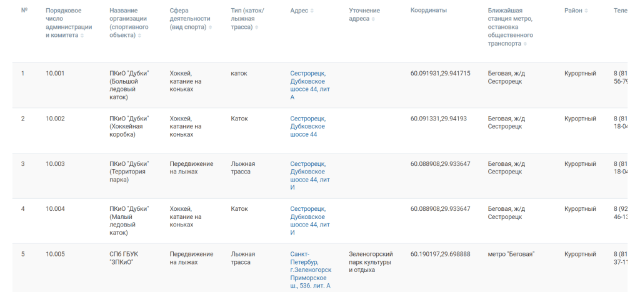The height and width of the screenshot is (292, 640).
Task: Select coordinates cell 60.091931,29.941715
Action: tap(440, 73)
